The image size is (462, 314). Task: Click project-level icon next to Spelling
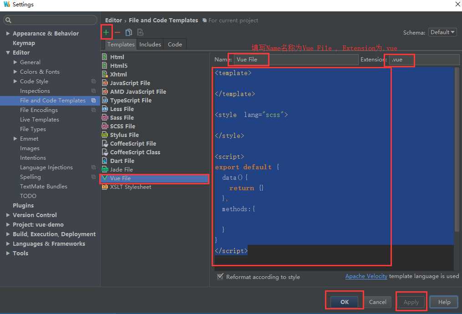[93, 177]
